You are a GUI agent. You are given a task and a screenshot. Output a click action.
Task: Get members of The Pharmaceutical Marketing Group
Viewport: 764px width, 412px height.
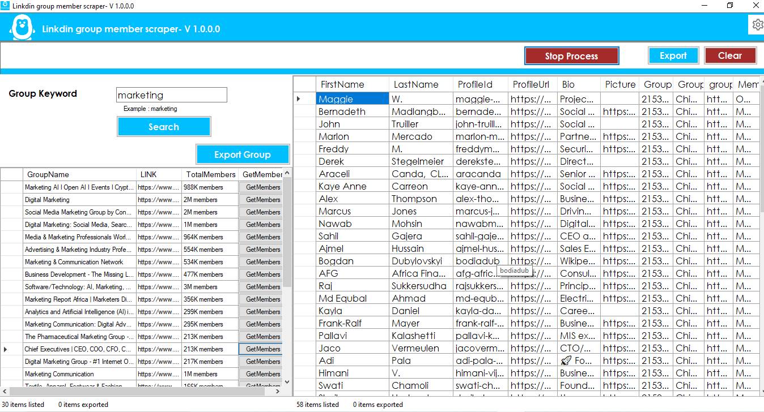click(261, 337)
